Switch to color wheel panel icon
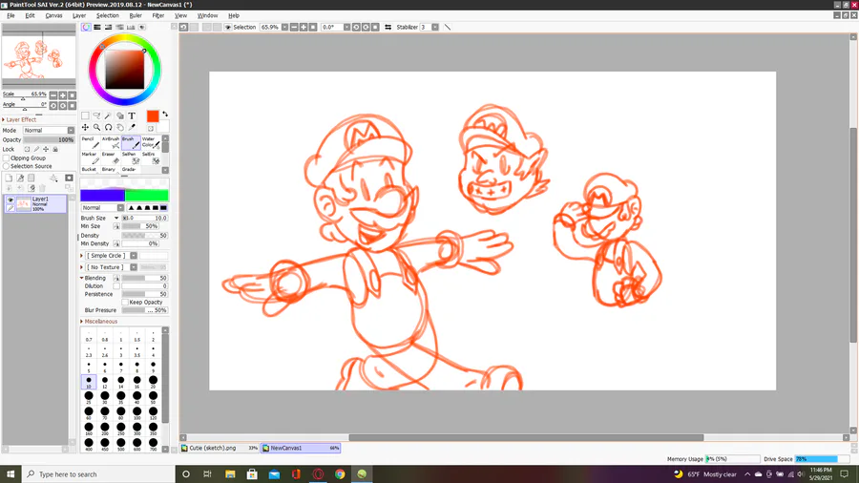Image resolution: width=859 pixels, height=483 pixels. [x=86, y=27]
